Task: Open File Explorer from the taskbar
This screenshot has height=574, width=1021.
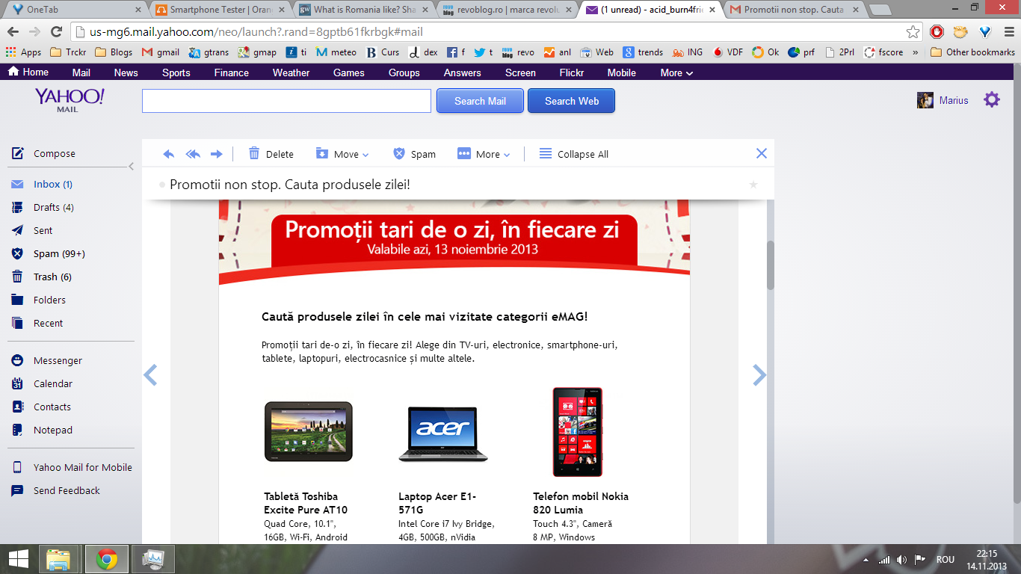Action: coord(58,559)
